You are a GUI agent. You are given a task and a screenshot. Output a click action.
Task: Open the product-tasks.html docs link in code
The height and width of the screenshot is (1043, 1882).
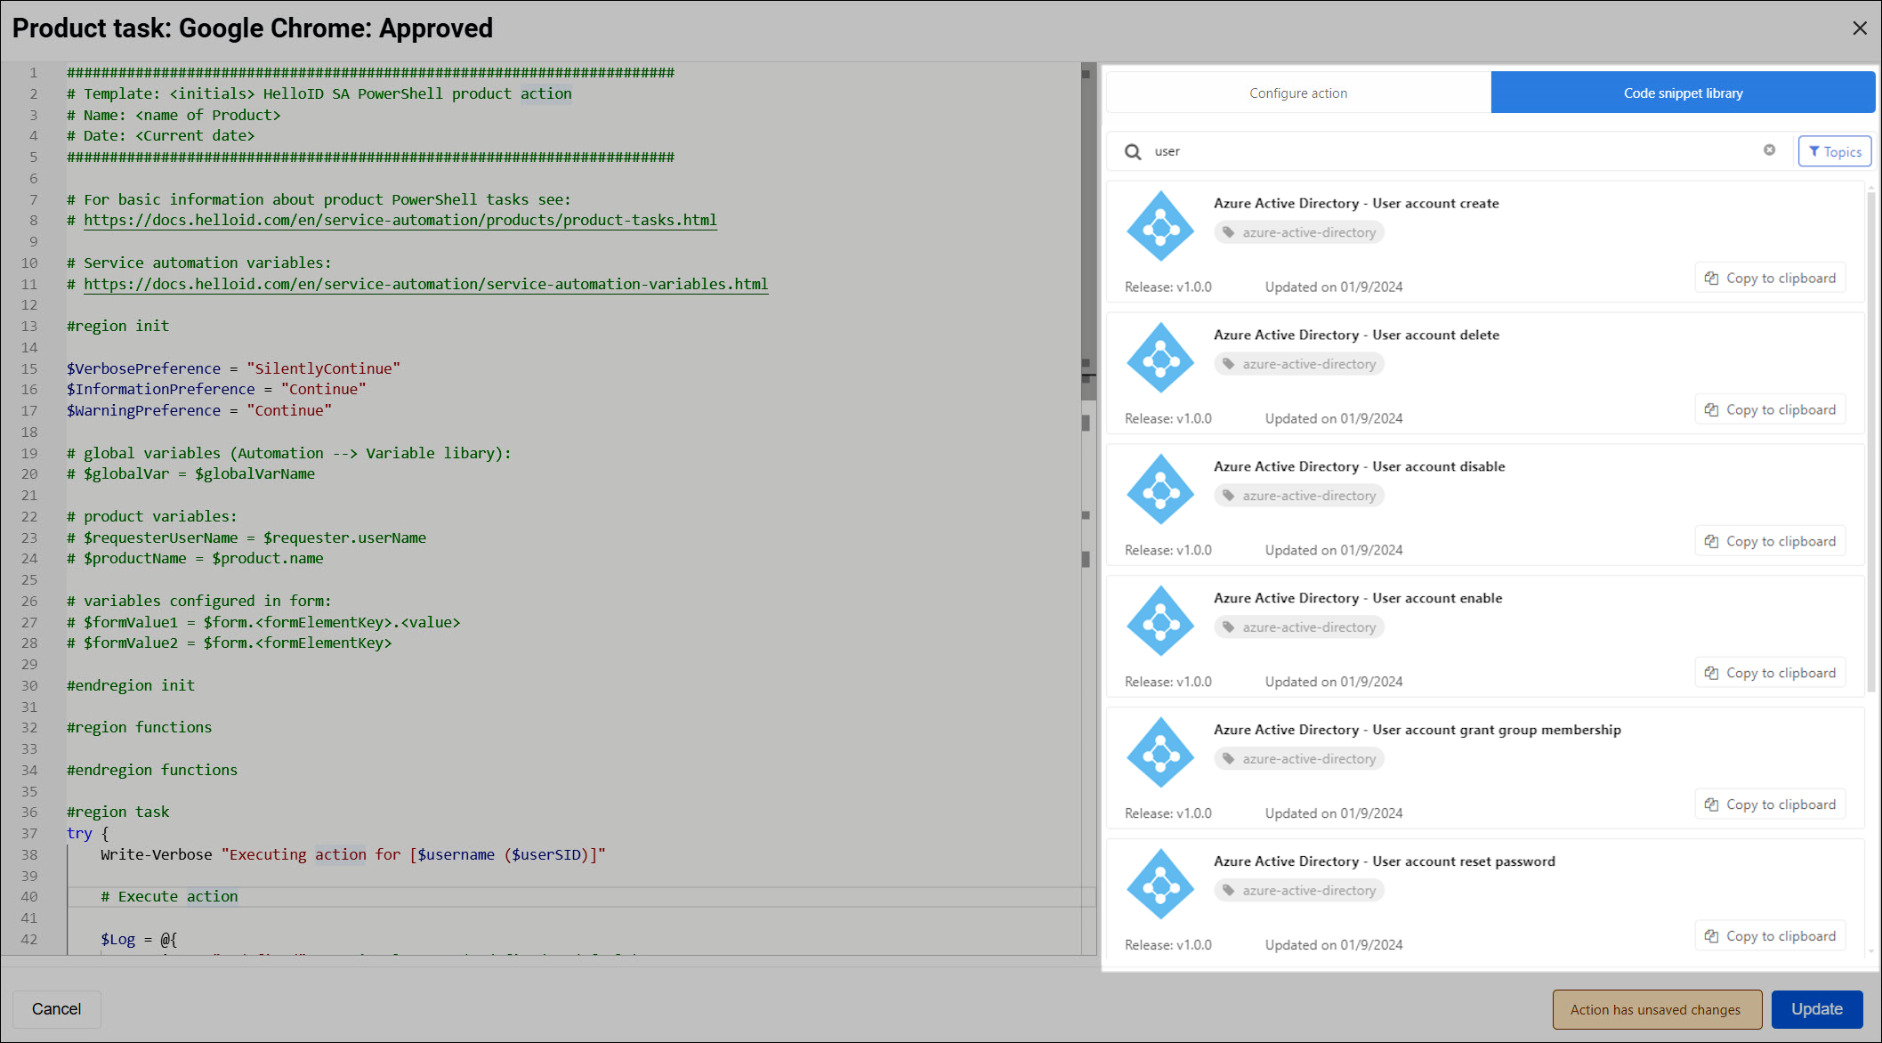pyautogui.click(x=400, y=220)
